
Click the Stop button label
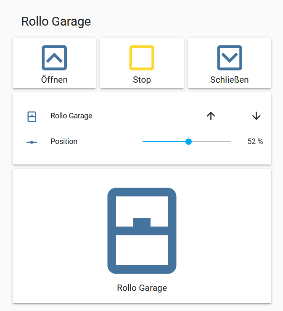[142, 80]
